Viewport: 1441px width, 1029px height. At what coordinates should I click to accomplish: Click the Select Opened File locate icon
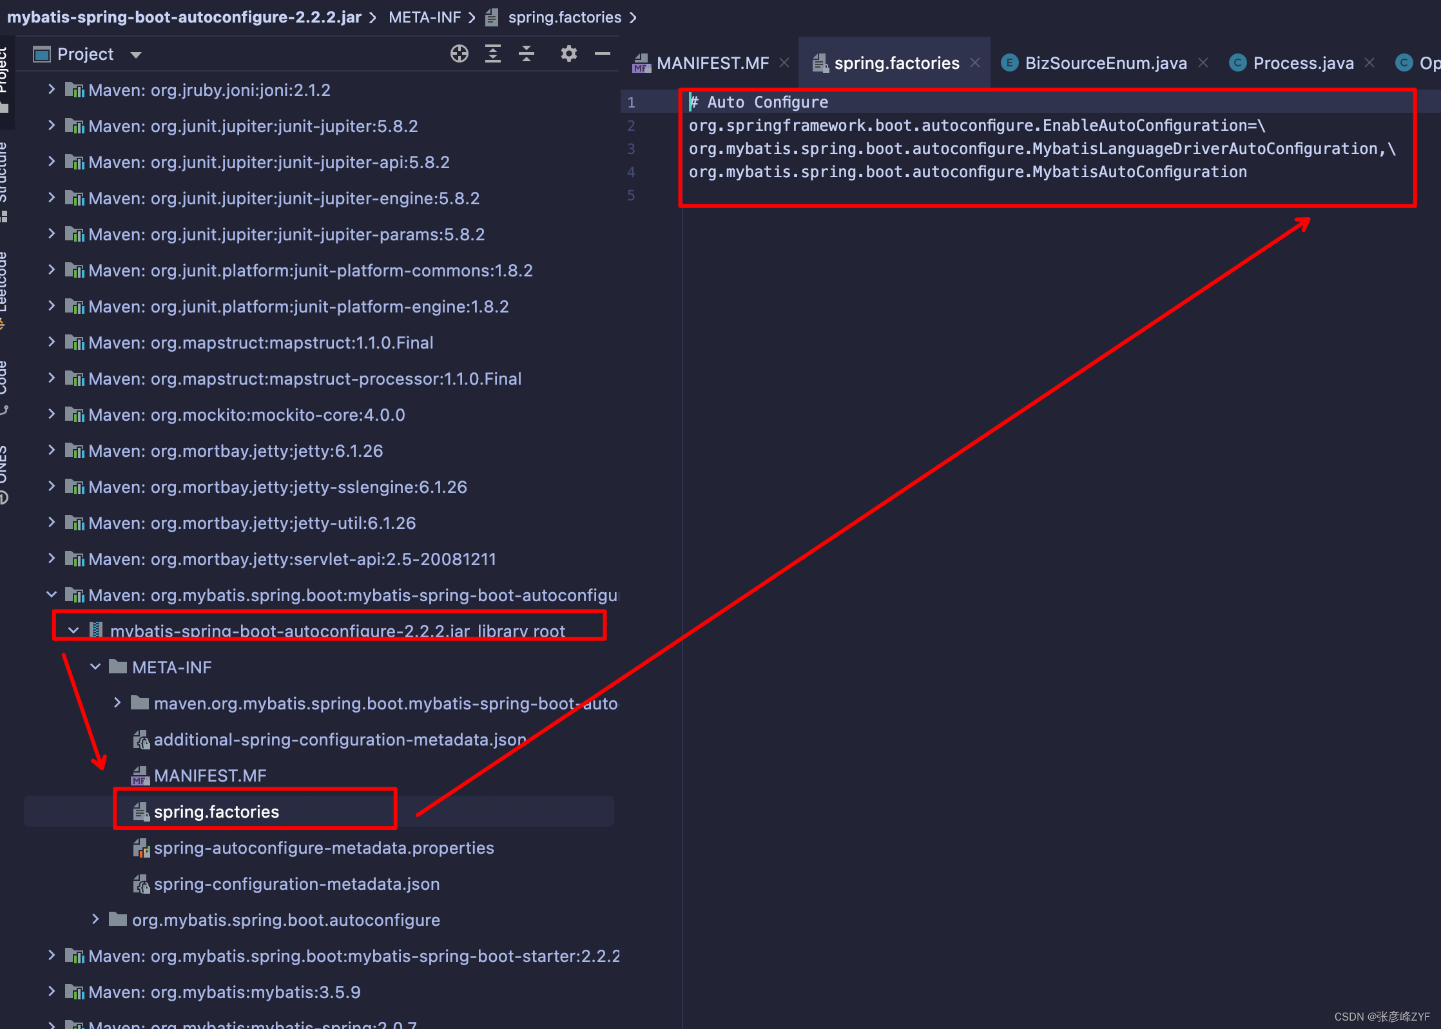point(459,54)
